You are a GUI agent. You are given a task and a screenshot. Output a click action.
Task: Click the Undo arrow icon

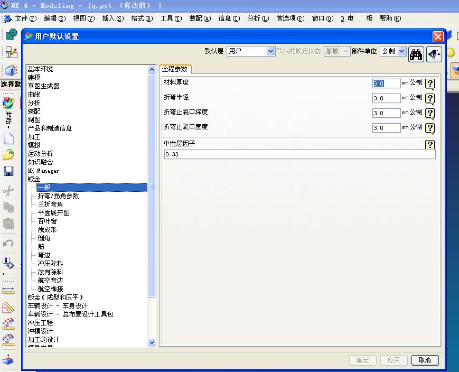(x=8, y=243)
